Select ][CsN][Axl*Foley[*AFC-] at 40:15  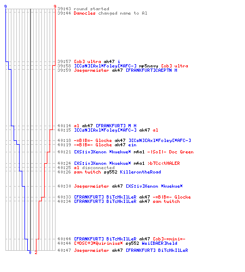105,130
